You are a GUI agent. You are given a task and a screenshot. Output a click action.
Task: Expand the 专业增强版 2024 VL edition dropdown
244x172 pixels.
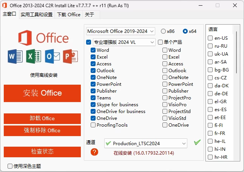(x=124, y=42)
